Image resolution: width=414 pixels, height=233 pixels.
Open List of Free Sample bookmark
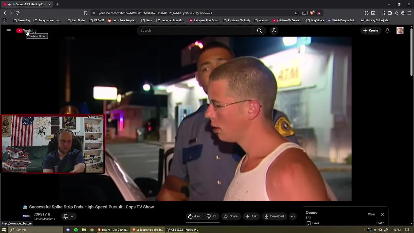(122, 20)
